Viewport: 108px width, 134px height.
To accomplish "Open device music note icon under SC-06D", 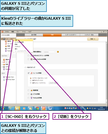I will pos(6,44).
